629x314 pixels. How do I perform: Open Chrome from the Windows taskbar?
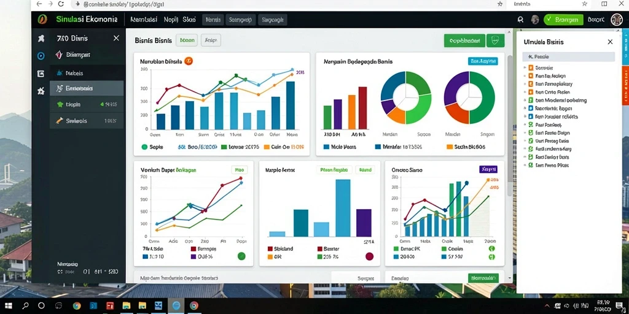click(x=193, y=305)
